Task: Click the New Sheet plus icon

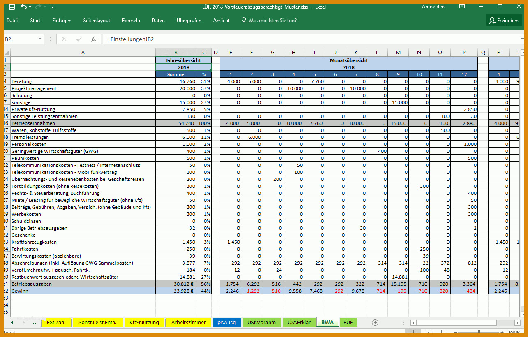Action: coord(375,323)
